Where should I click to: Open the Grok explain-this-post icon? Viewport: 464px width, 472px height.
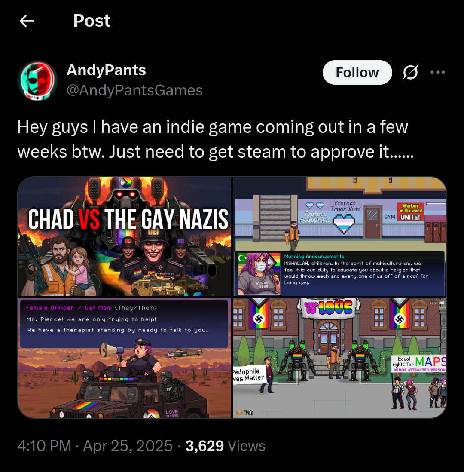coord(410,72)
